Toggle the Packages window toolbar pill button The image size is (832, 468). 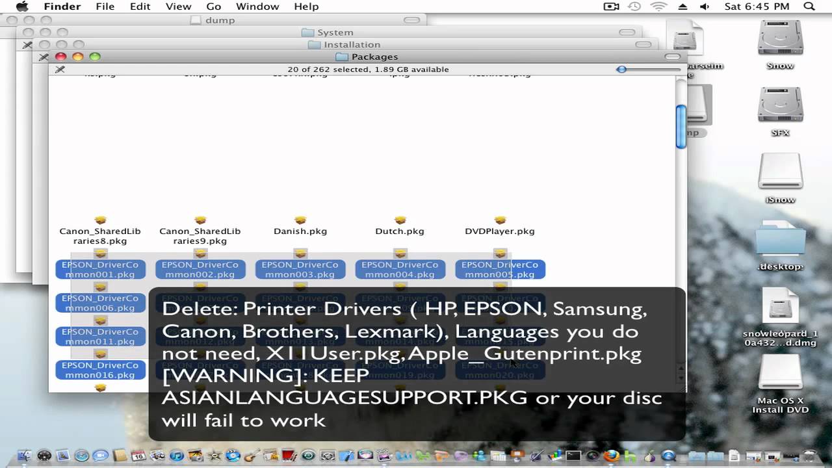click(672, 57)
